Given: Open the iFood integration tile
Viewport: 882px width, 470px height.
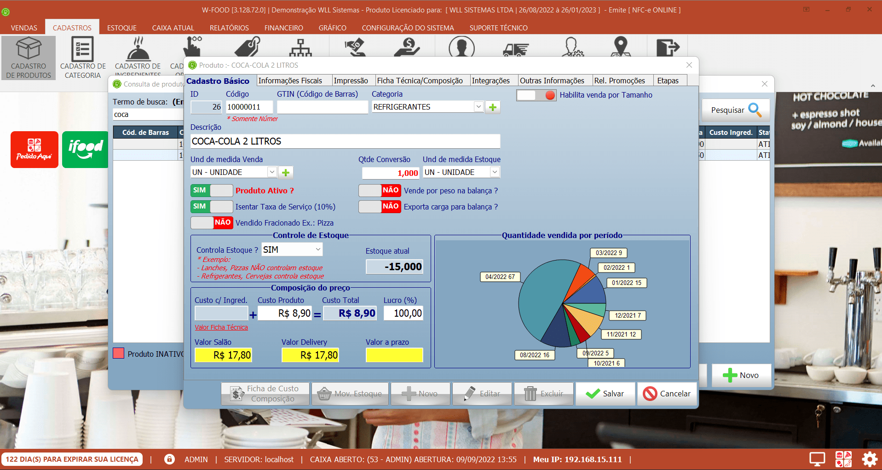Looking at the screenshot, I should pos(86,150).
